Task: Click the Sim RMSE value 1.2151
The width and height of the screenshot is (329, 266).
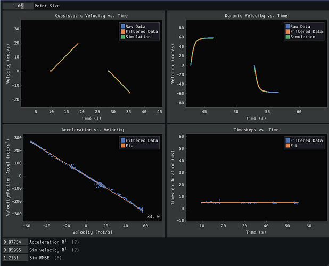Action: (15, 258)
